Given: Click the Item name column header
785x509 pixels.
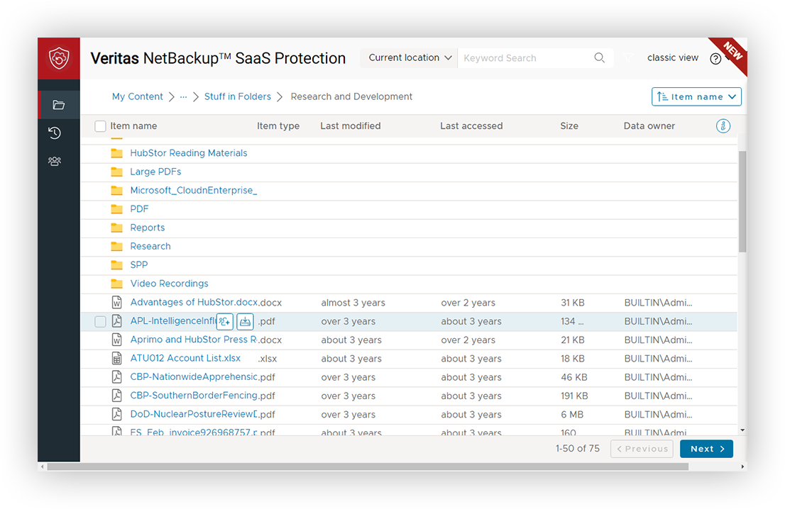Looking at the screenshot, I should (x=133, y=126).
